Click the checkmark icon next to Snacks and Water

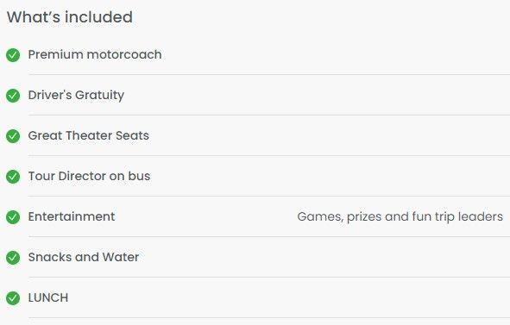pyautogui.click(x=13, y=258)
